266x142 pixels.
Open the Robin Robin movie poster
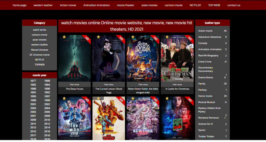pyautogui.click(x=143, y=58)
